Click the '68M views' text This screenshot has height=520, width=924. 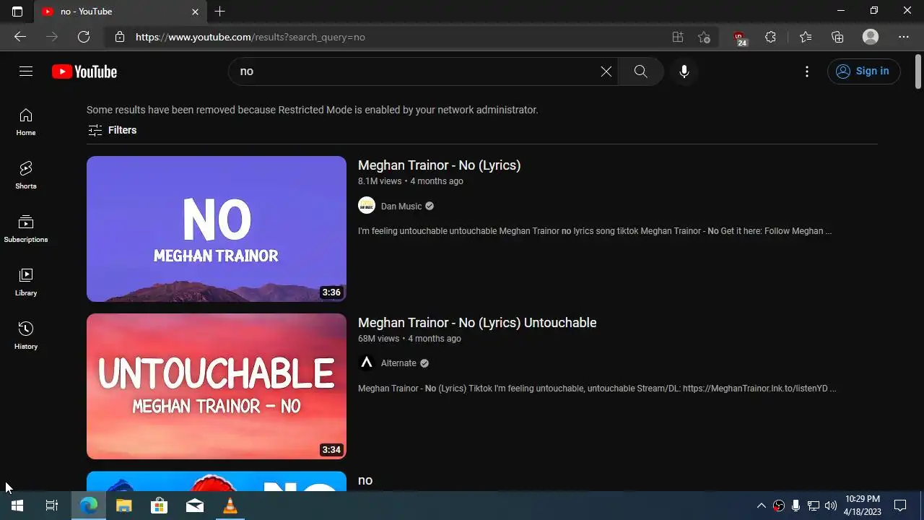378,339
